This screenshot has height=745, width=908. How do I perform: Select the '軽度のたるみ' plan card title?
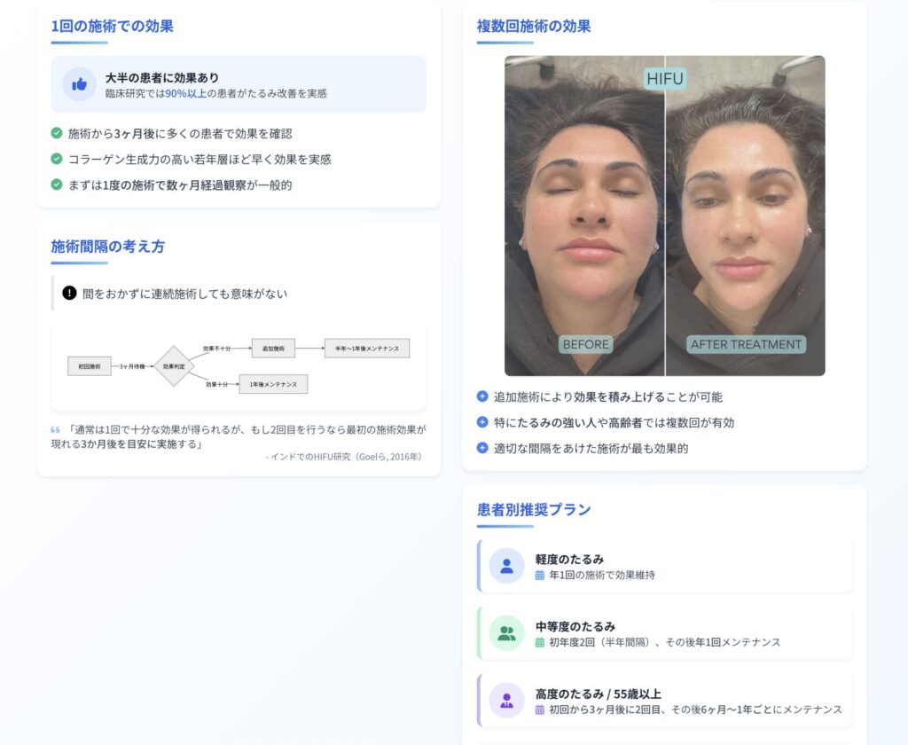point(569,559)
